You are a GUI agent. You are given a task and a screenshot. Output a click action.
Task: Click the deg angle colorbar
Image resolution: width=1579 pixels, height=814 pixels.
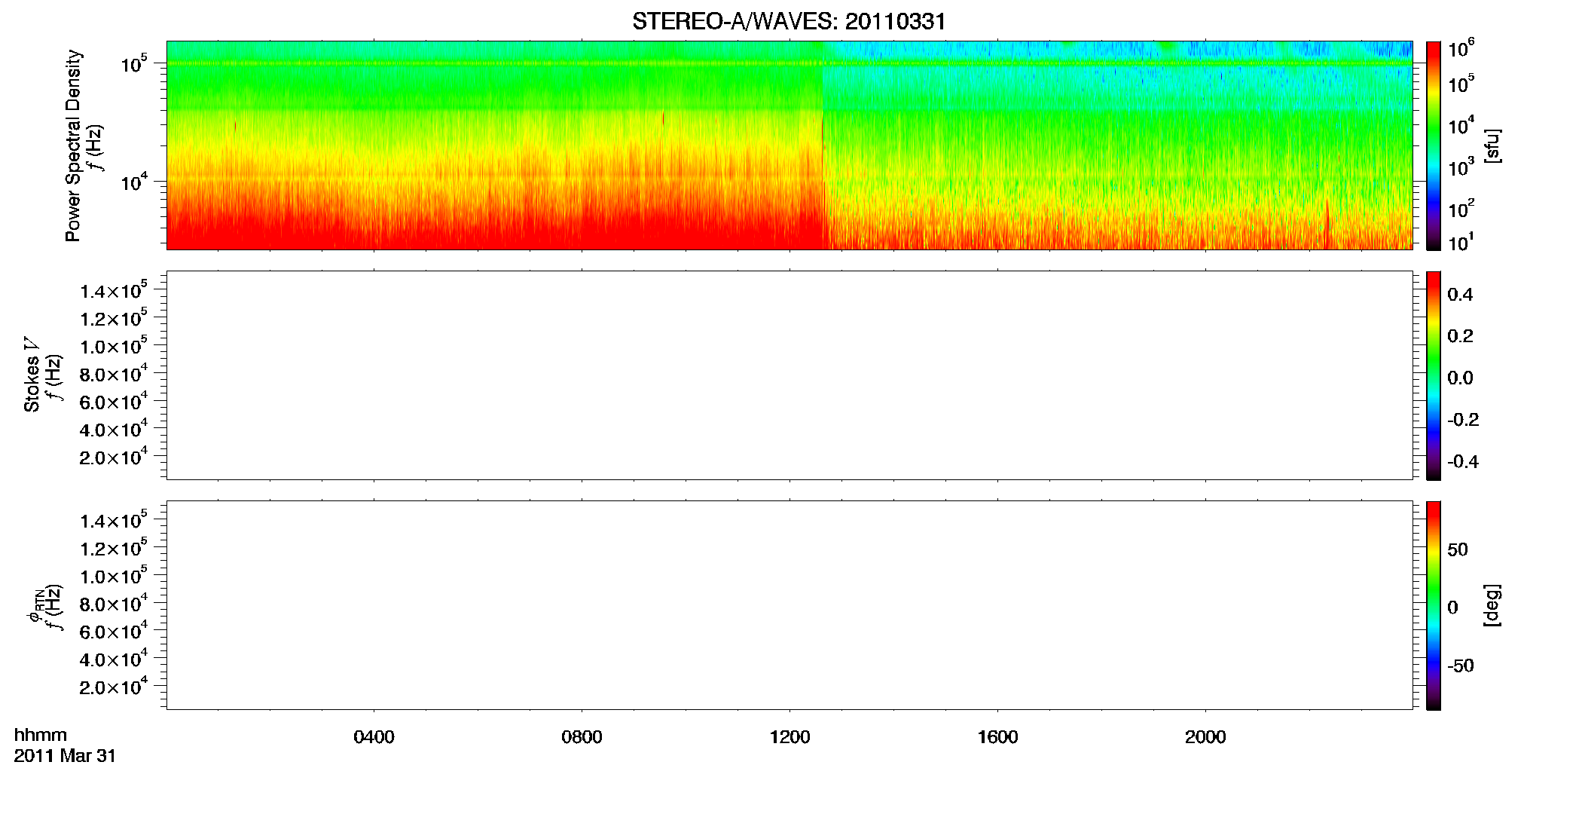pos(1434,605)
